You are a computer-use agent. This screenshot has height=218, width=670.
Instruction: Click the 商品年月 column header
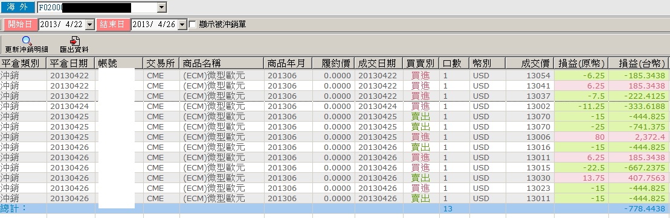(288, 64)
